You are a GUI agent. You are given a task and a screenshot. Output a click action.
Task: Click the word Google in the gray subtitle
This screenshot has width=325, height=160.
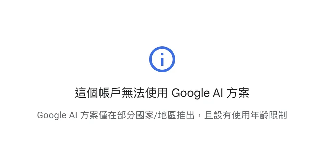click(x=51, y=115)
